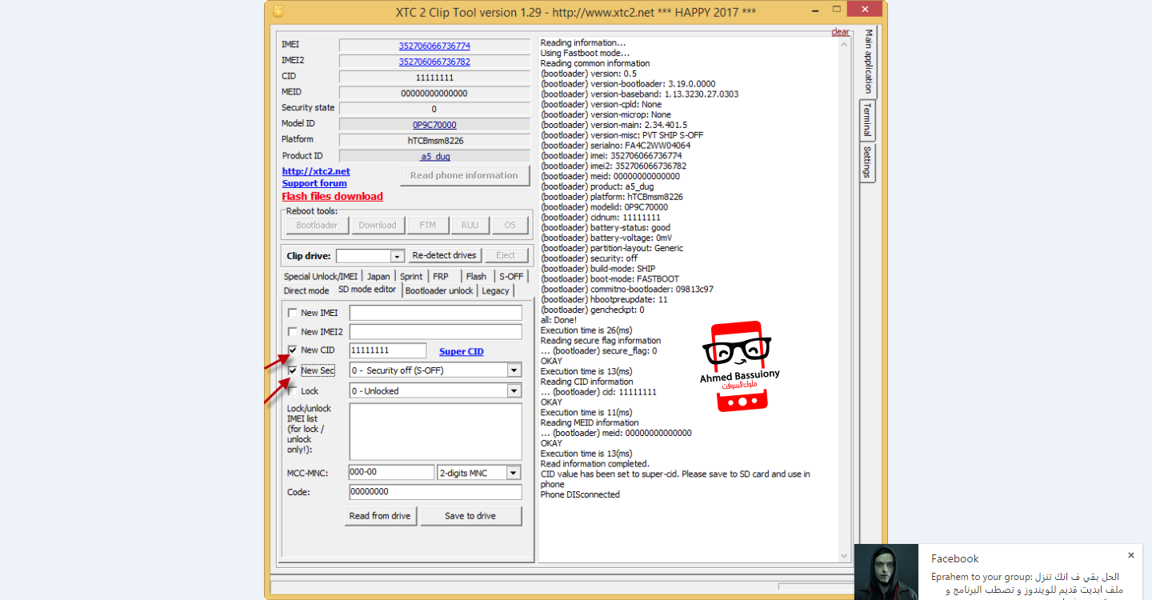This screenshot has width=1152, height=600.
Task: Click the log line 'Phone DISconnected'
Action: [580, 494]
